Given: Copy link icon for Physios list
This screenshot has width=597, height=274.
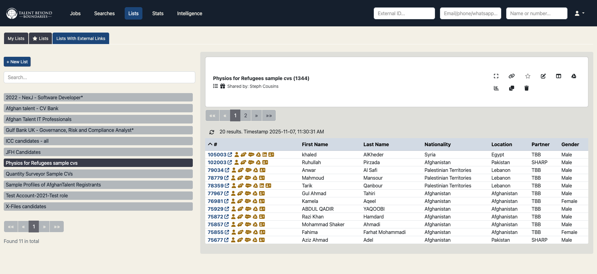Looking at the screenshot, I should tap(511, 76).
